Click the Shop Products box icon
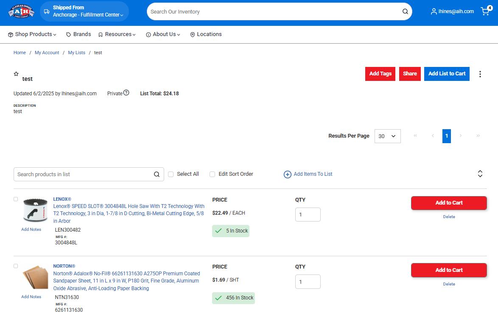 click(x=11, y=35)
